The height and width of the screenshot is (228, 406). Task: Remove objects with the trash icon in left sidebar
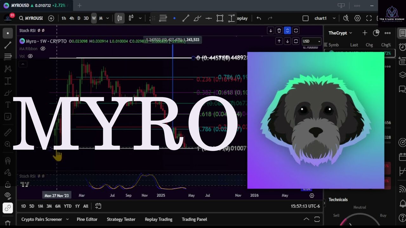click(x=8, y=223)
